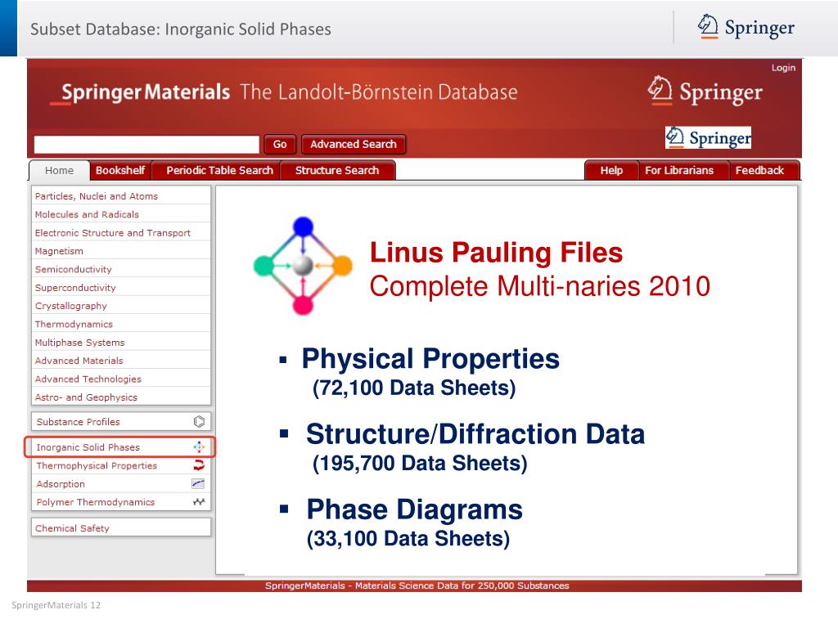Click the Advanced Search button
The image size is (838, 628).
tap(354, 144)
